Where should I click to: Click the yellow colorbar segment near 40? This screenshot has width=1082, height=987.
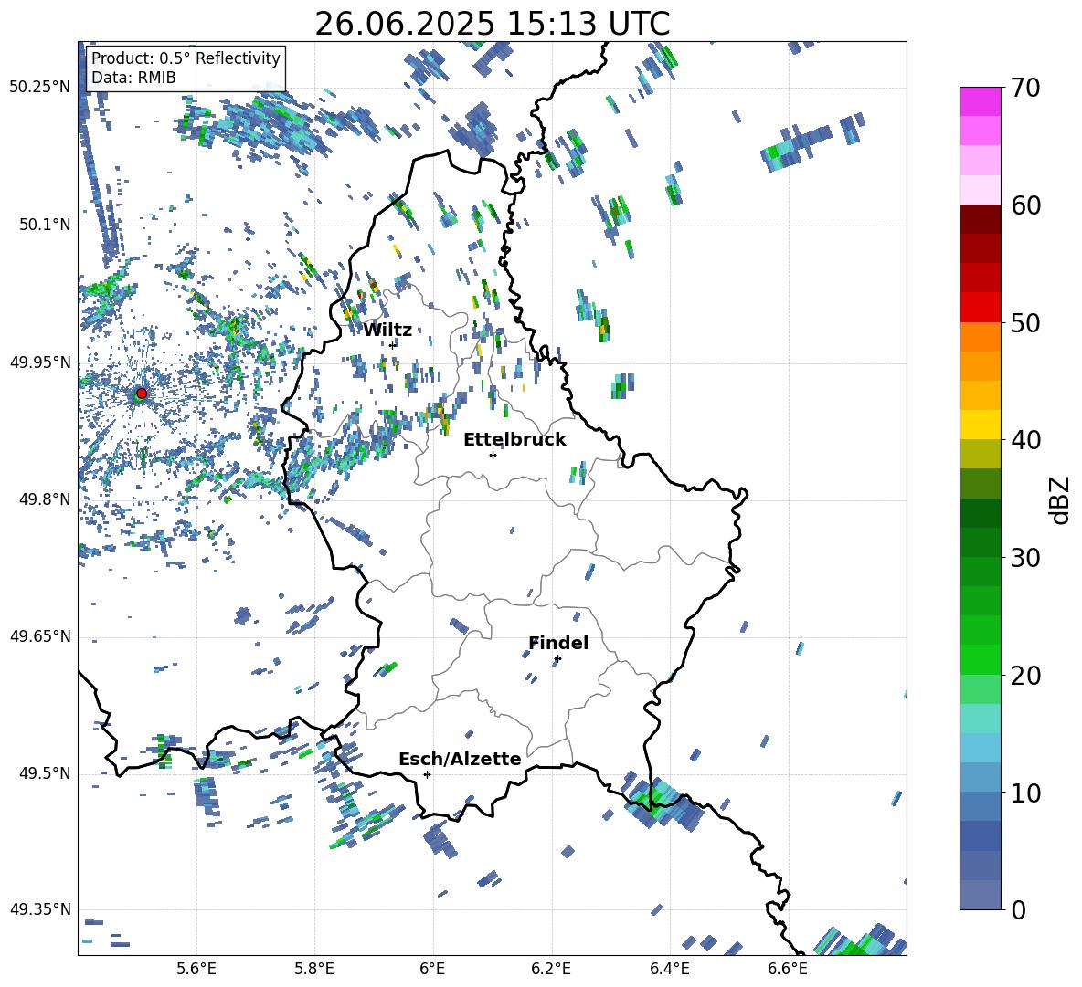[980, 425]
